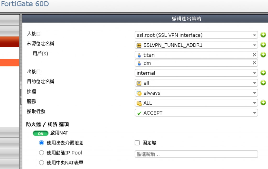Remove user dm with X icon
The width and height of the screenshot is (268, 169).
[x=254, y=63]
